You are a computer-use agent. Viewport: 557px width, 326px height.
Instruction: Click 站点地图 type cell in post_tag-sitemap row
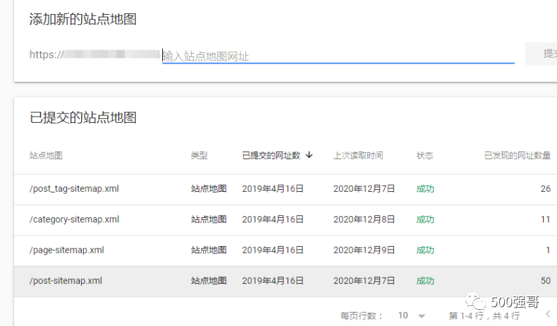pos(208,188)
